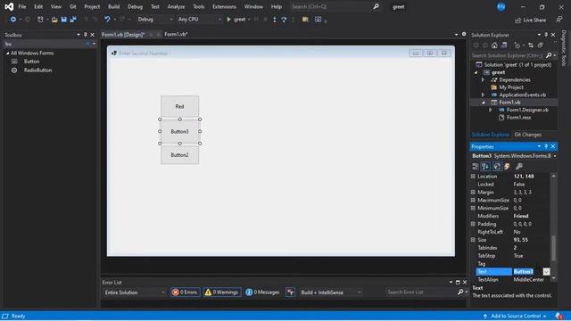Click the Open File folder icon
The height and width of the screenshot is (321, 571).
(x=54, y=20)
